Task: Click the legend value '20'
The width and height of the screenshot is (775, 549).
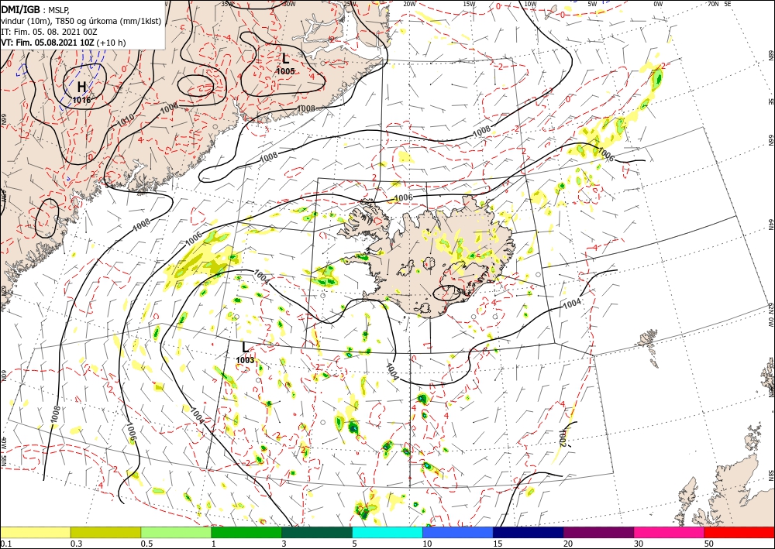Action: coord(568,544)
